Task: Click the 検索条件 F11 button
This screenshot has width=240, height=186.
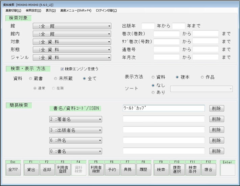Action: tap(193, 170)
